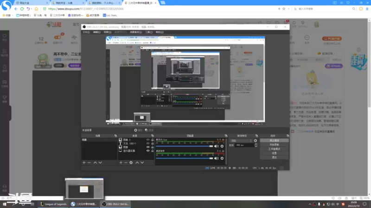Go to browser home page

click(36, 9)
